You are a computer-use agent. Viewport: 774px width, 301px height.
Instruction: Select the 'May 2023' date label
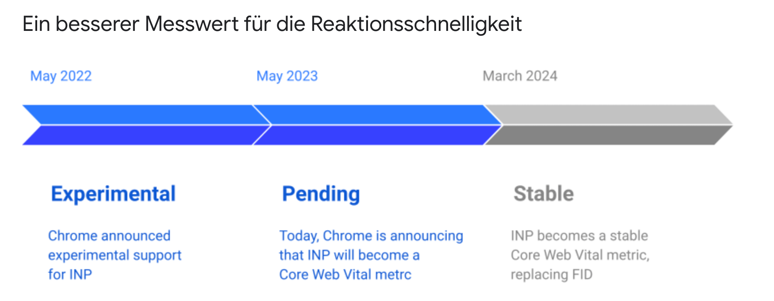(287, 76)
